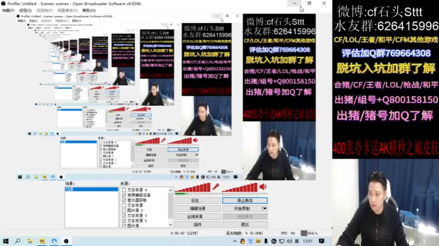Screen dimensions: 439x246
Task: Click sources list scrollbar thumb
Action: pos(170,206)
